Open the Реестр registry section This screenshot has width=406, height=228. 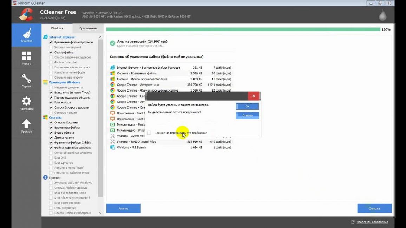26,58
